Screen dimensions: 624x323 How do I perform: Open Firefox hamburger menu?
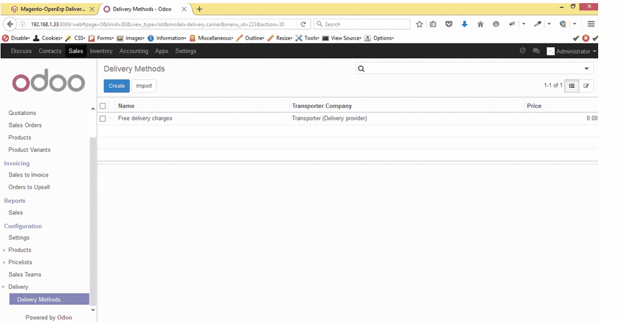[591, 25]
